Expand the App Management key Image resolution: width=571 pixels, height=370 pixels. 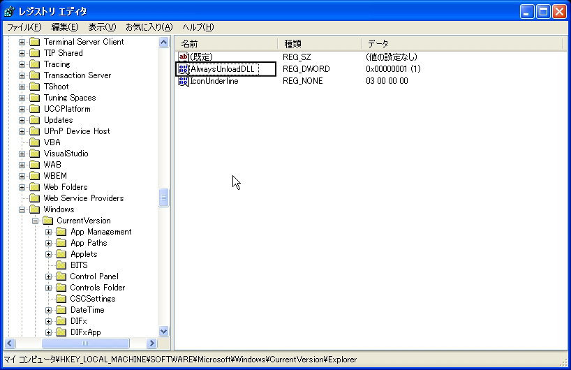click(48, 232)
